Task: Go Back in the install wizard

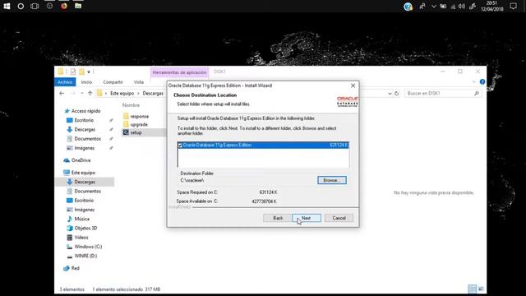Action: (278, 218)
